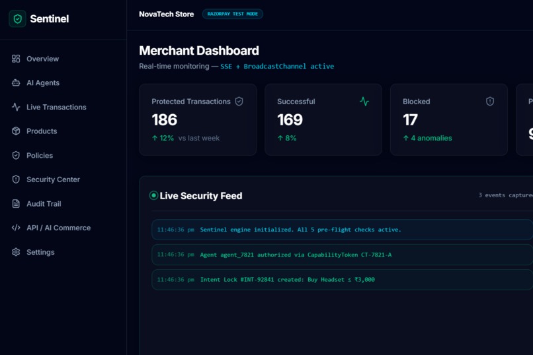Image resolution: width=533 pixels, height=355 pixels.
Task: Click the Overview grid icon in sidebar
Action: pyautogui.click(x=16, y=59)
